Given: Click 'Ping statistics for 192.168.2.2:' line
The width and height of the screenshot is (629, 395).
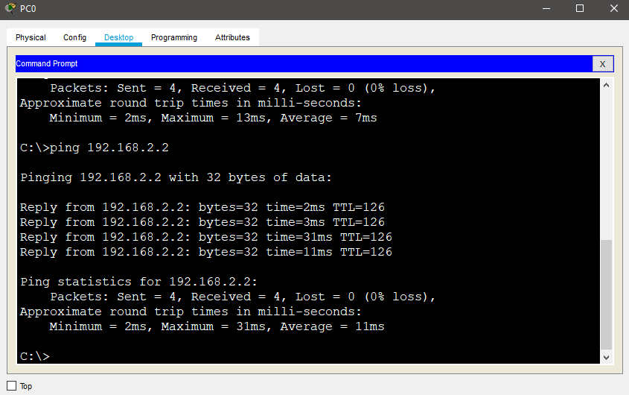Looking at the screenshot, I should pos(138,281).
